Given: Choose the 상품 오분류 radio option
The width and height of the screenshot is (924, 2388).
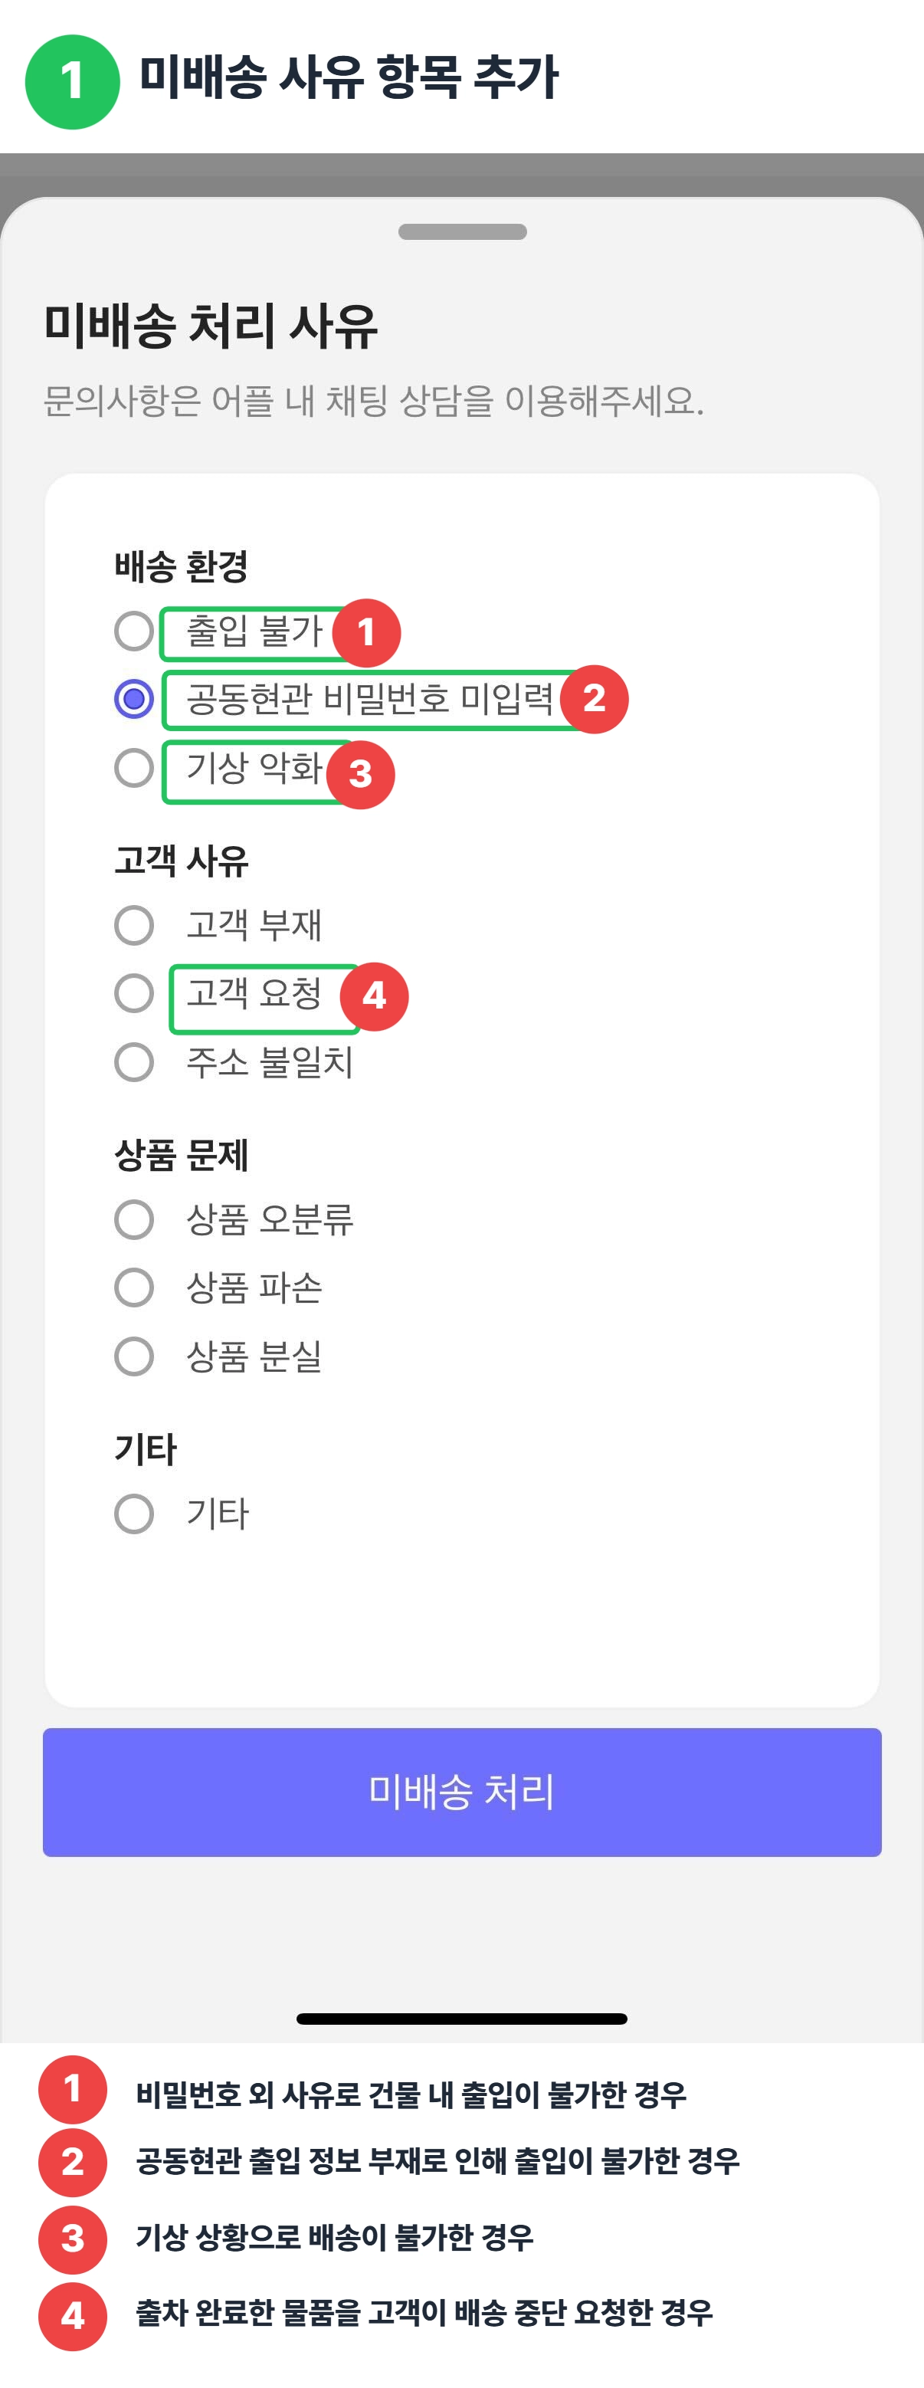Looking at the screenshot, I should (133, 1219).
